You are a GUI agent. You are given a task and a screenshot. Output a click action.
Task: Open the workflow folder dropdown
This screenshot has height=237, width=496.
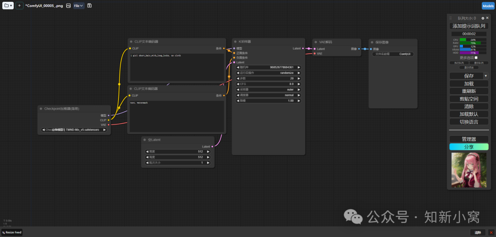coord(8,6)
